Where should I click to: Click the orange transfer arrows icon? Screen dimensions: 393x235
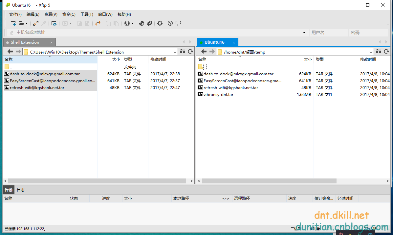98,23
